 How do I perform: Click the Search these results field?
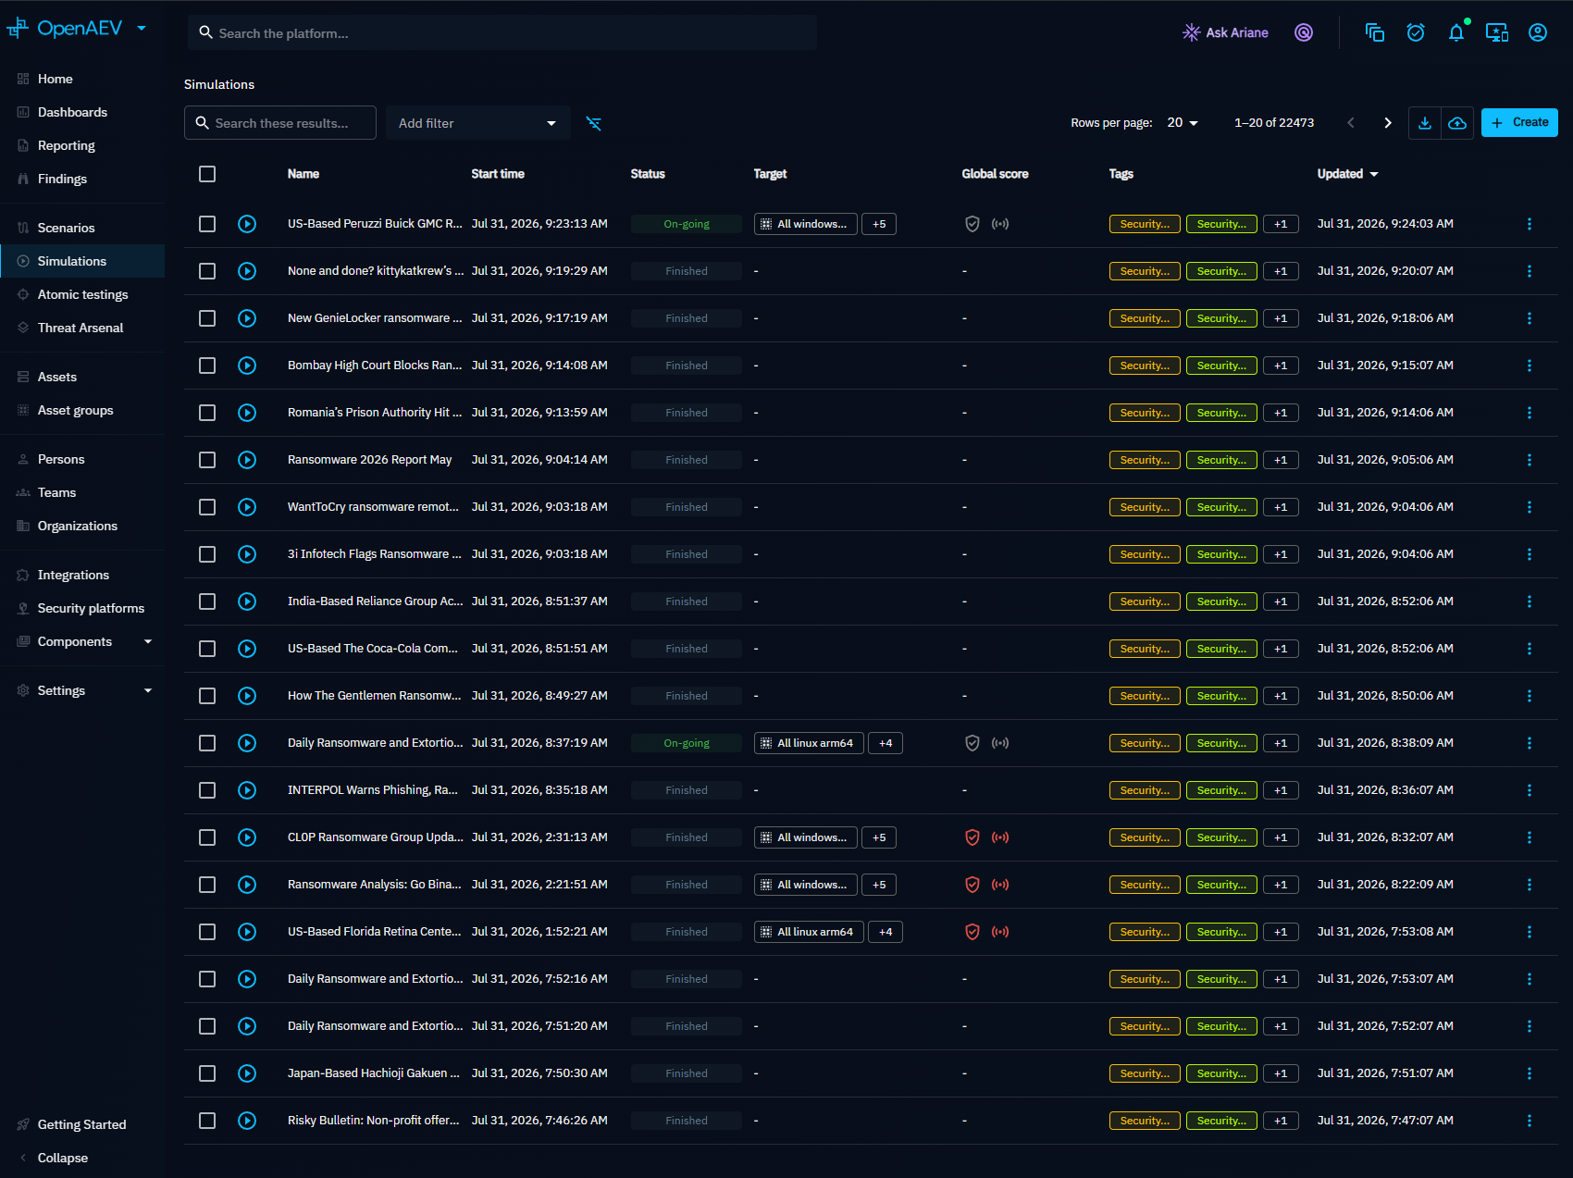(x=280, y=123)
